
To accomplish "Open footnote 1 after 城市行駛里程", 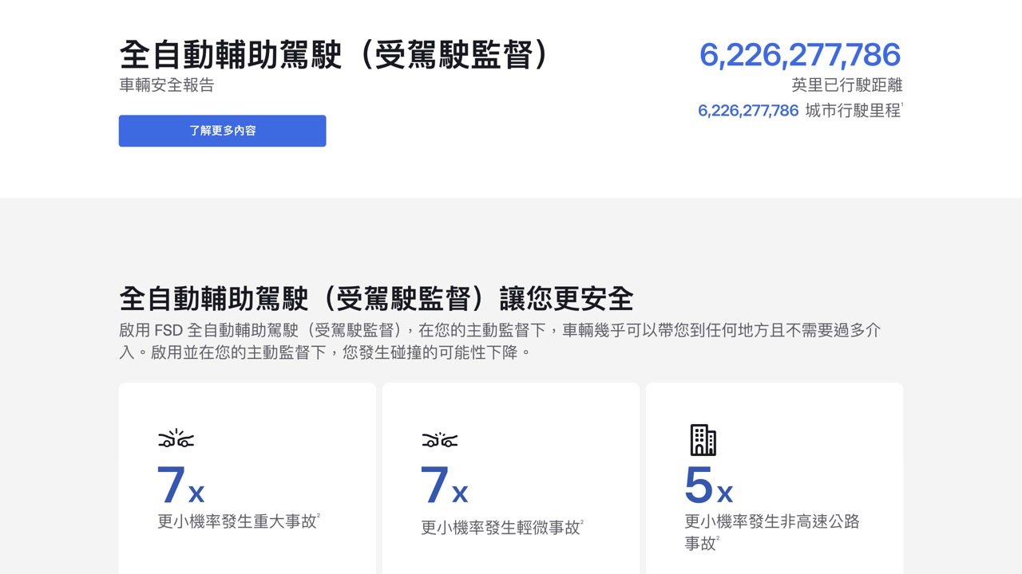I will 901,105.
